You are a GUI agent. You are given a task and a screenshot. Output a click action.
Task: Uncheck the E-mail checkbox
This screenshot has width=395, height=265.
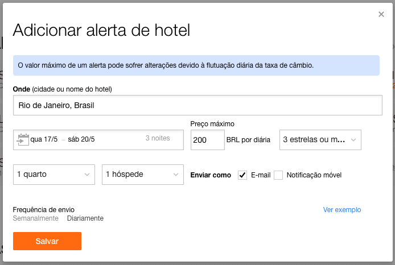click(x=242, y=175)
